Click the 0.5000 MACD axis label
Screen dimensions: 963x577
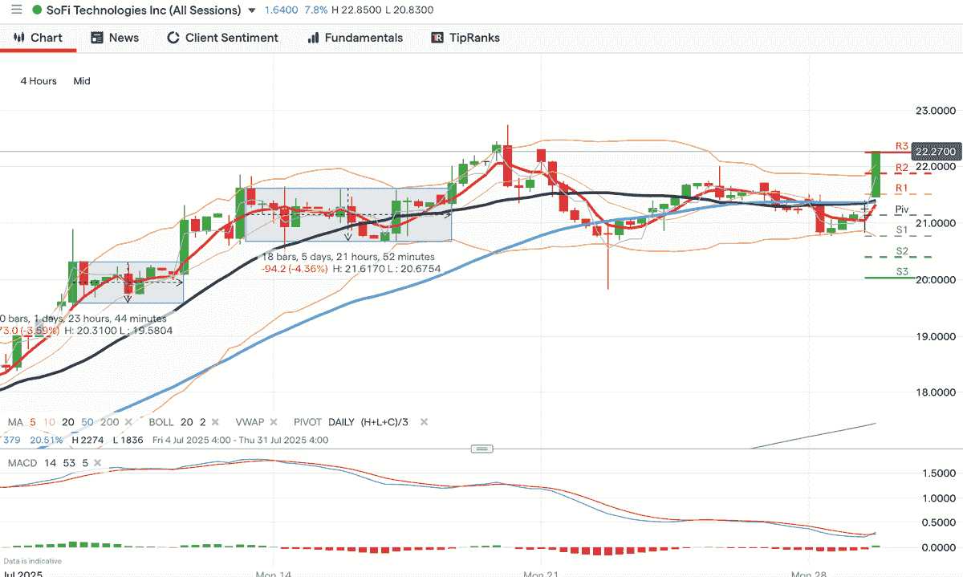[x=937, y=522]
